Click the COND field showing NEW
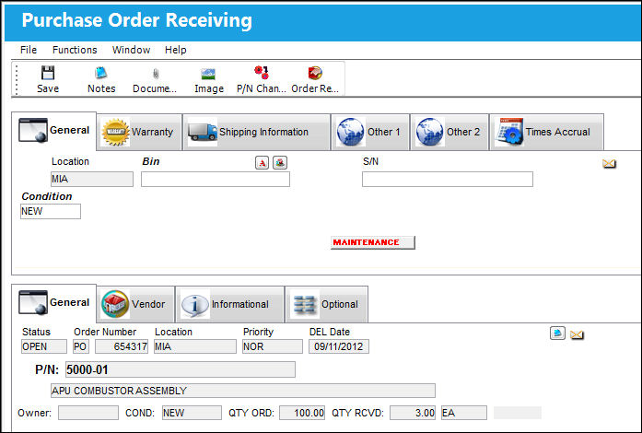 click(x=192, y=413)
